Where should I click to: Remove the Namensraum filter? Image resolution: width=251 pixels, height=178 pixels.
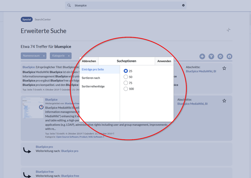(x=44, y=56)
